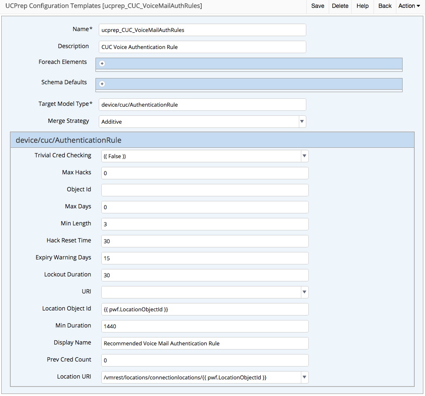Screen dimensions: 425x396
Task: Click the Min Length field
Action: point(205,224)
